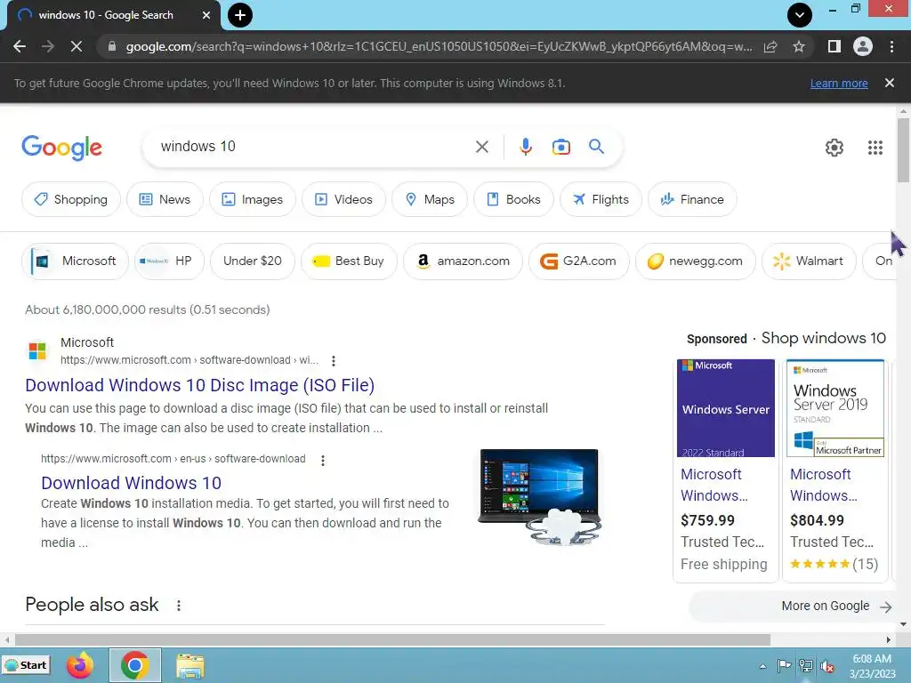The image size is (911, 683).
Task: Open the Chrome three-dot menu
Action: click(891, 46)
